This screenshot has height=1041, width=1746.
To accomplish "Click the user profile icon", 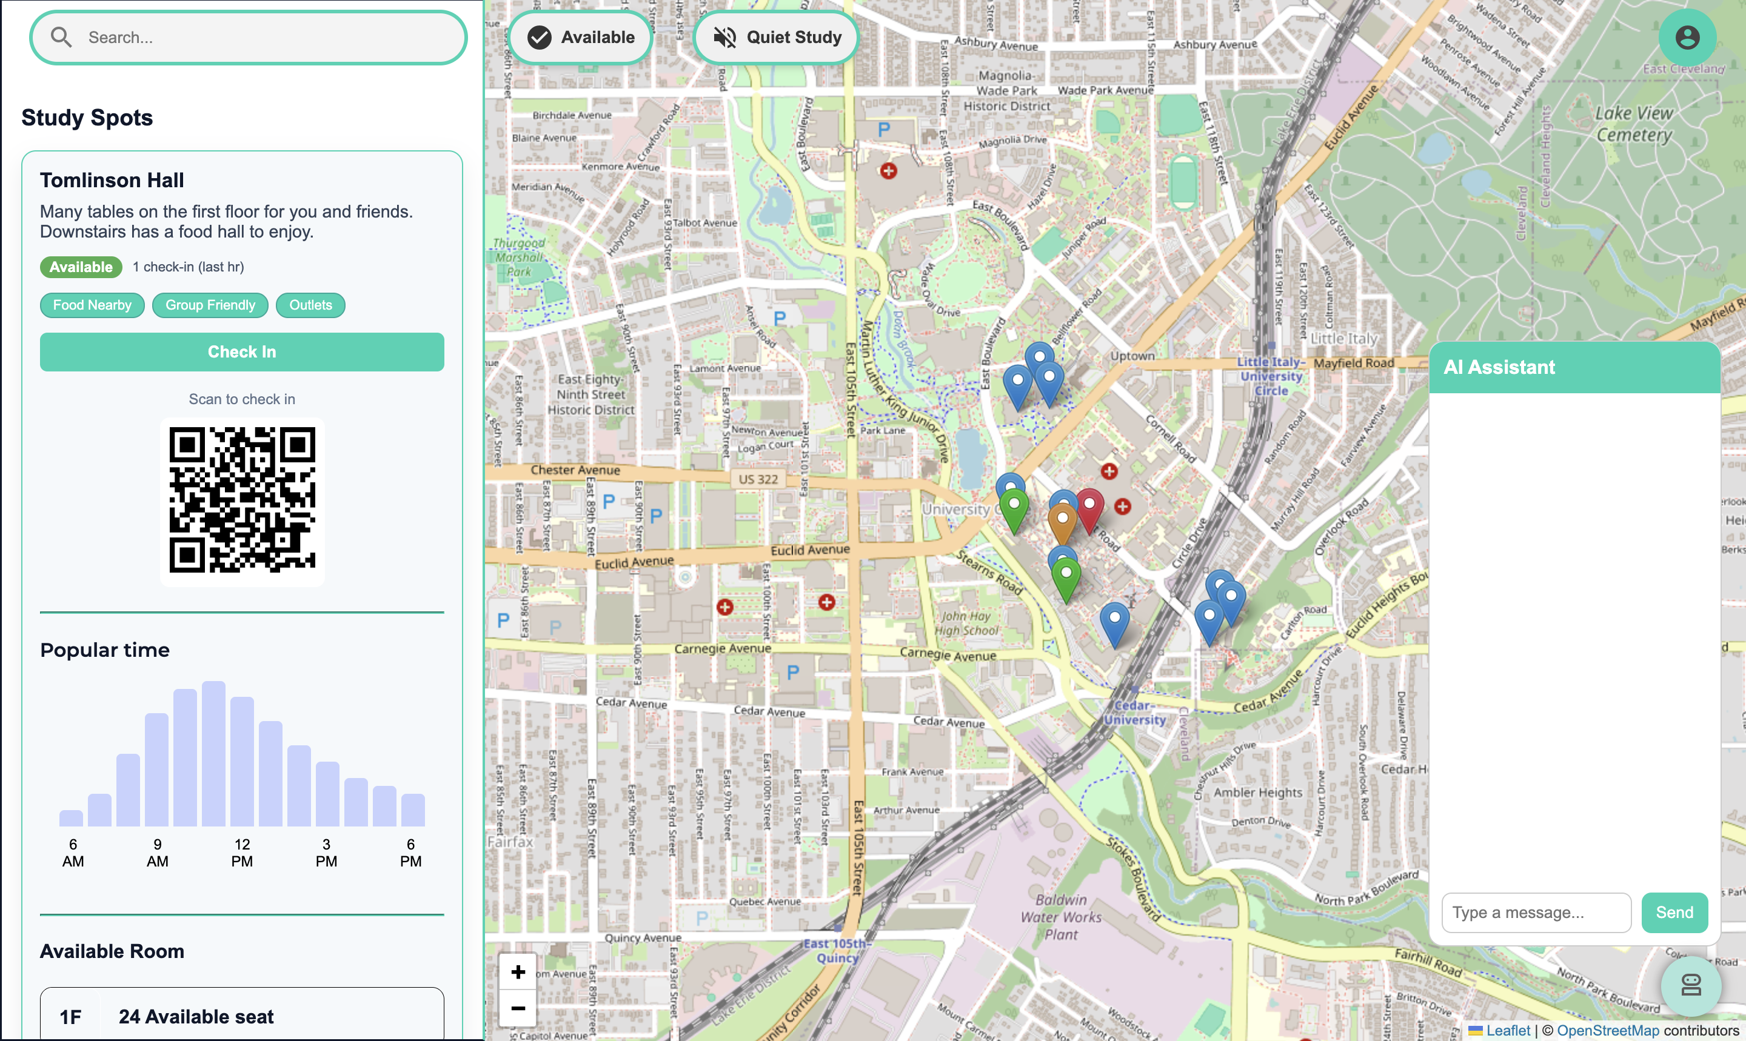I will 1687,37.
